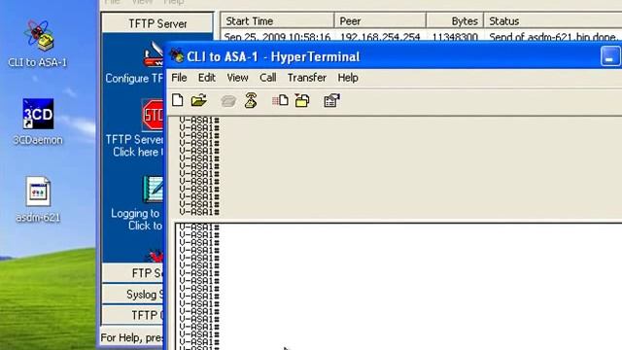Click the STOP TFTP Server icon in 3CDaemon
Image resolution: width=622 pixels, height=350 pixels.
tap(154, 115)
